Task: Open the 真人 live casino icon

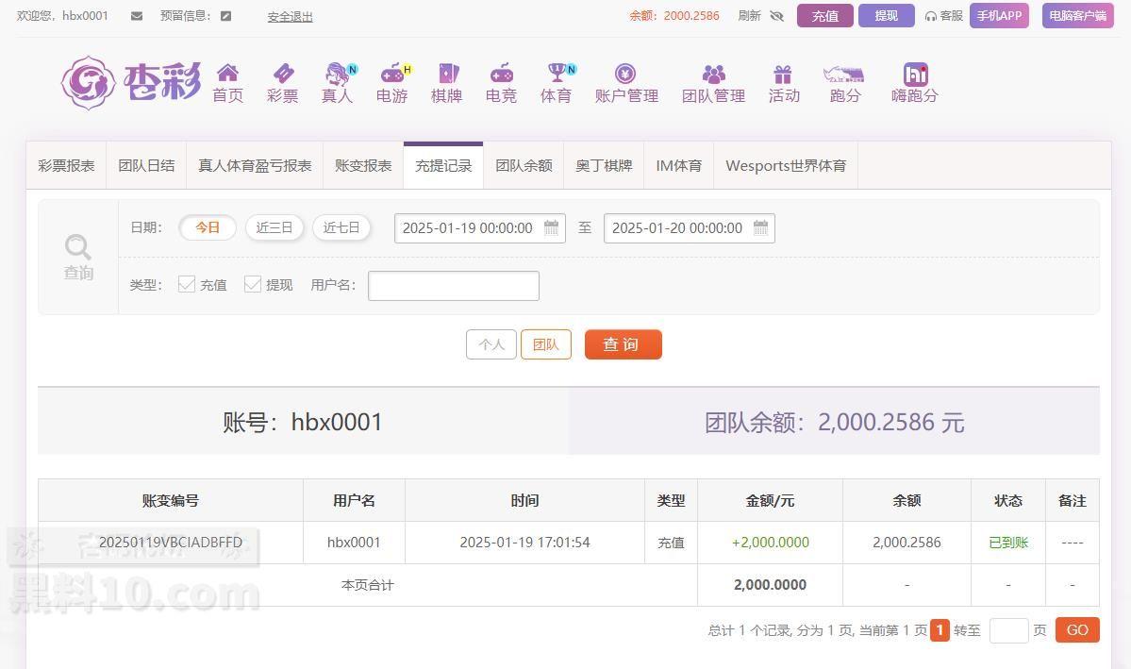Action: [x=337, y=74]
